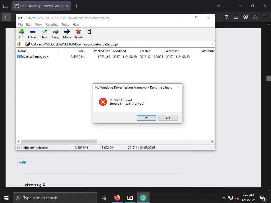Click the horizontal scrollbar left arrow
Screen dimensions: 271x203
19,142
